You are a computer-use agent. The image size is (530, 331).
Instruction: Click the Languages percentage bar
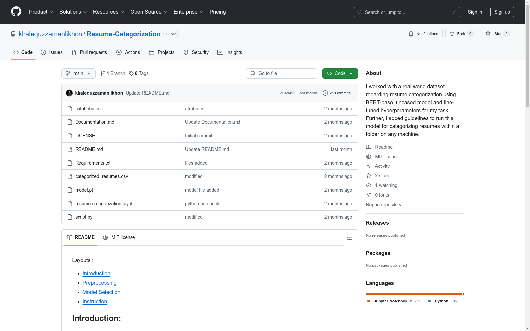pos(414,294)
